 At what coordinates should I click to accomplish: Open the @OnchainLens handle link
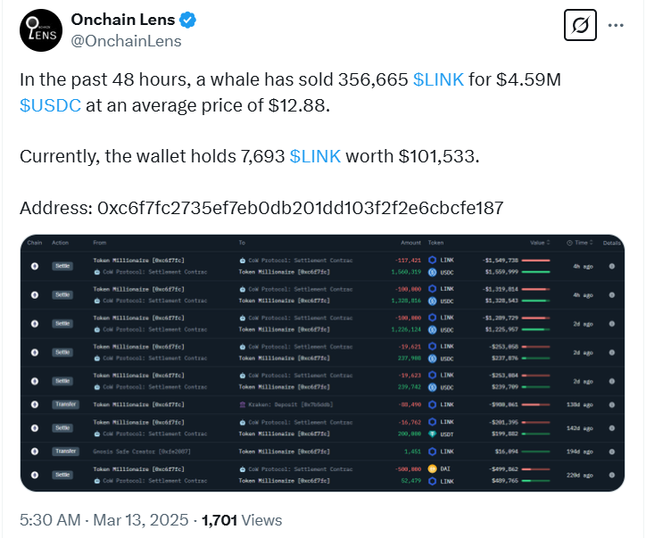point(126,41)
